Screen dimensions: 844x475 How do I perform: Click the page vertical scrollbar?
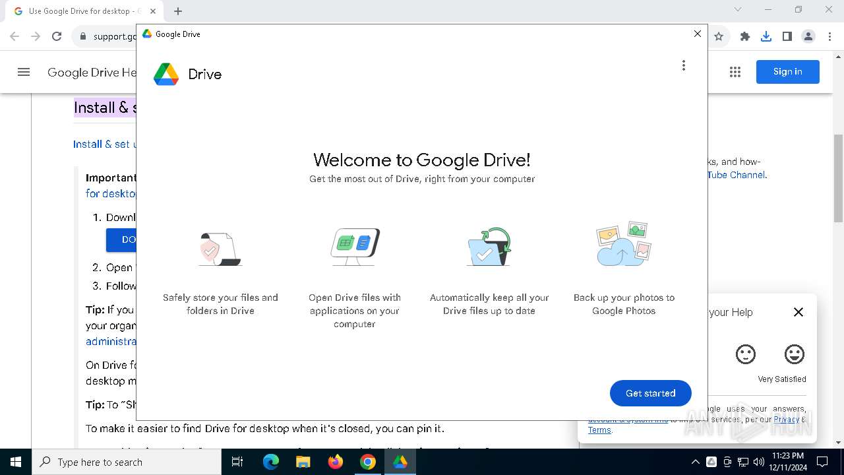[838, 178]
